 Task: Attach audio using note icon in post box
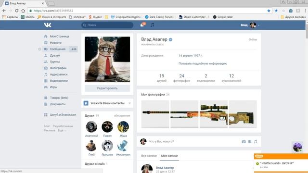coord(256,141)
